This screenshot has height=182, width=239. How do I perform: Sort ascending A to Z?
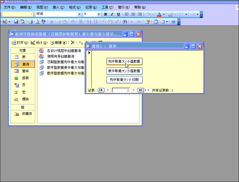pos(89,22)
